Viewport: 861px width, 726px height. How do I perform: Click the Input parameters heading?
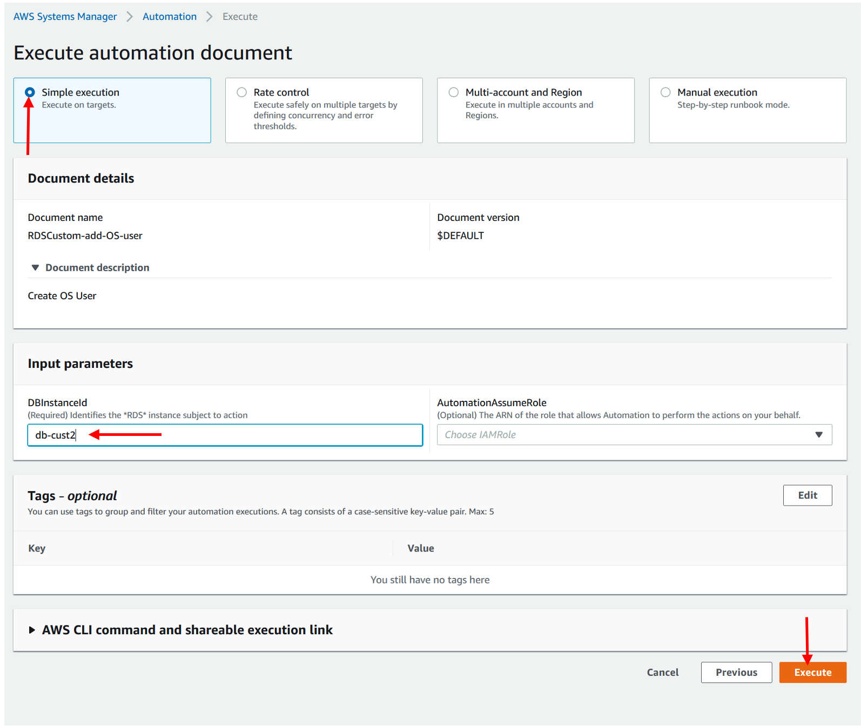[80, 364]
